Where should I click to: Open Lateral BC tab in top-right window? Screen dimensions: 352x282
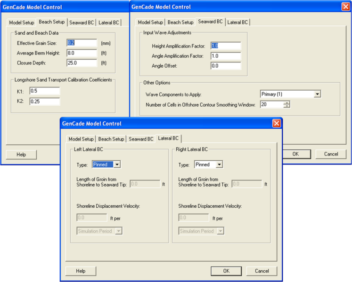237,23
